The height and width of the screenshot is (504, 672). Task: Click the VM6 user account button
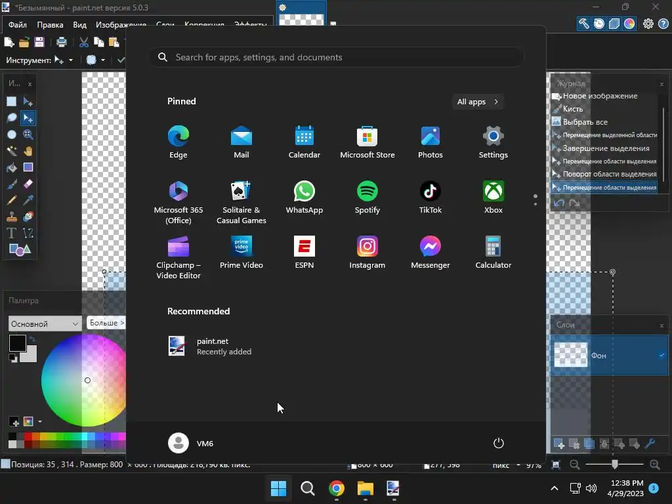pyautogui.click(x=191, y=443)
